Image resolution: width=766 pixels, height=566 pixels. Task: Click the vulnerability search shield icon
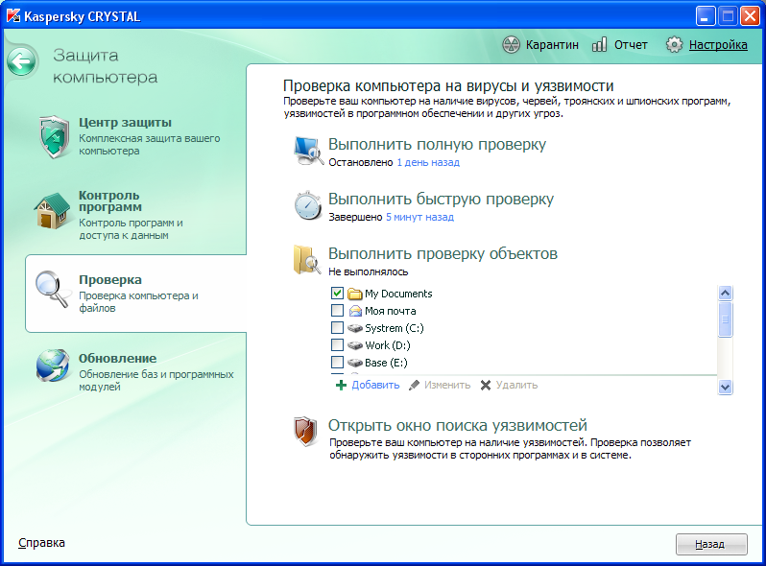(306, 431)
